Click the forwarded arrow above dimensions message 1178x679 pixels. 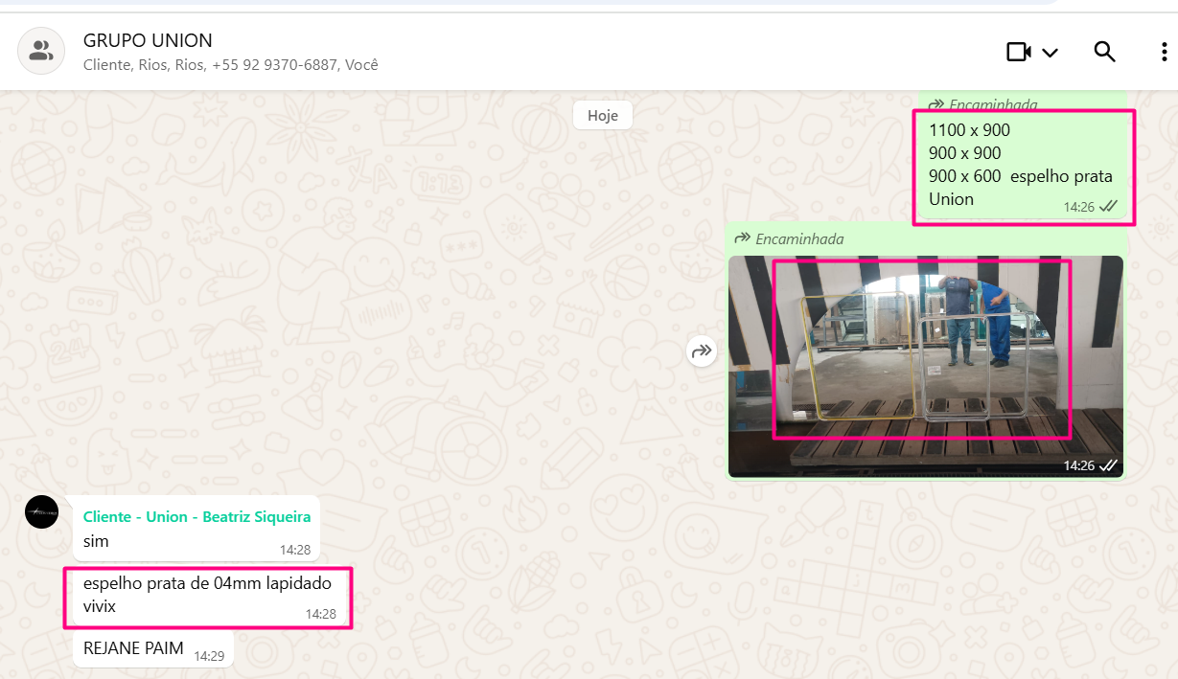935,103
